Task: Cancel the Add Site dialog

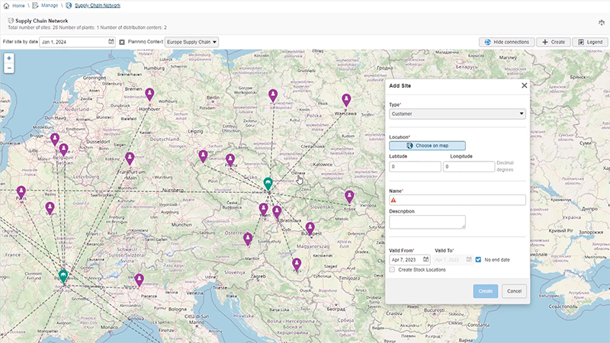Action: pos(514,291)
